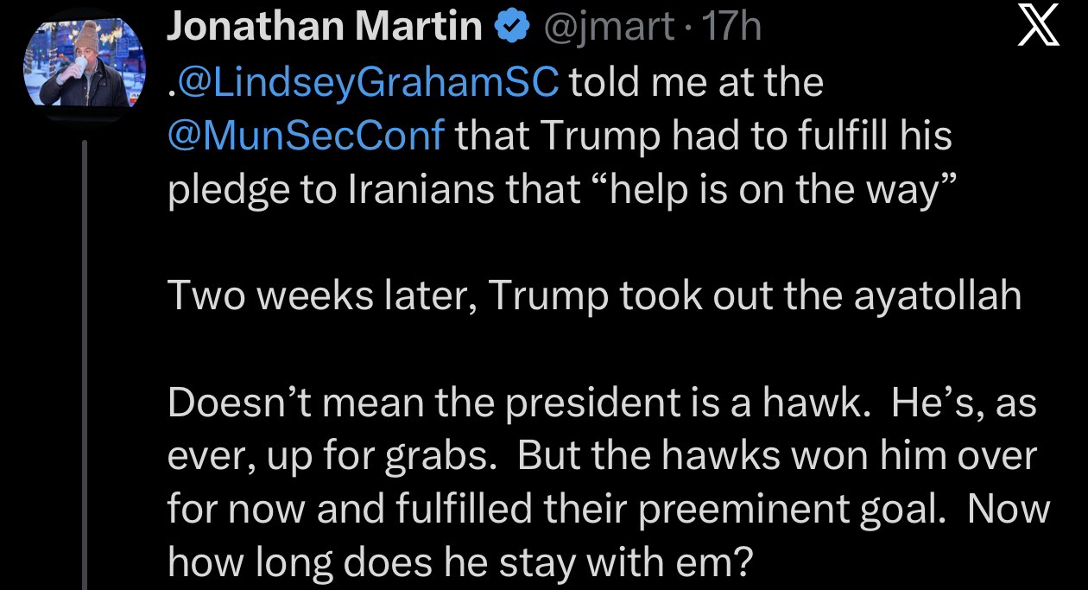Click the text "that Trump had to fulfill his"
This screenshot has width=1088, height=590.
click(704, 136)
